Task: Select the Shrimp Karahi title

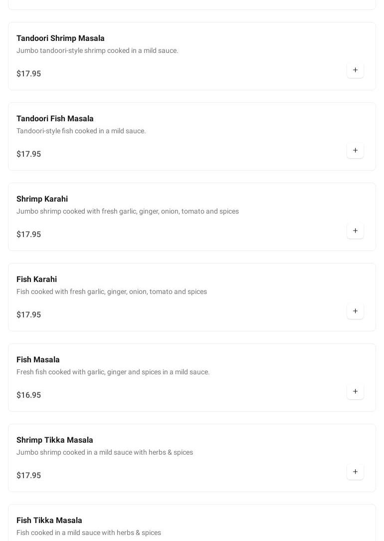Action: click(42, 199)
